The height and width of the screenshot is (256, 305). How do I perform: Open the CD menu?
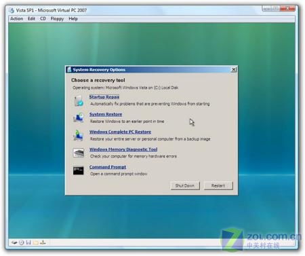[43, 19]
